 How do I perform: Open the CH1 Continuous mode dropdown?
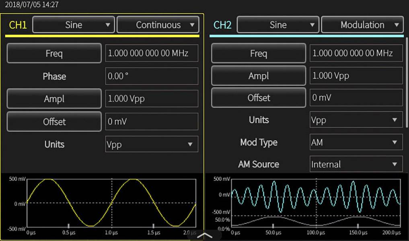158,25
